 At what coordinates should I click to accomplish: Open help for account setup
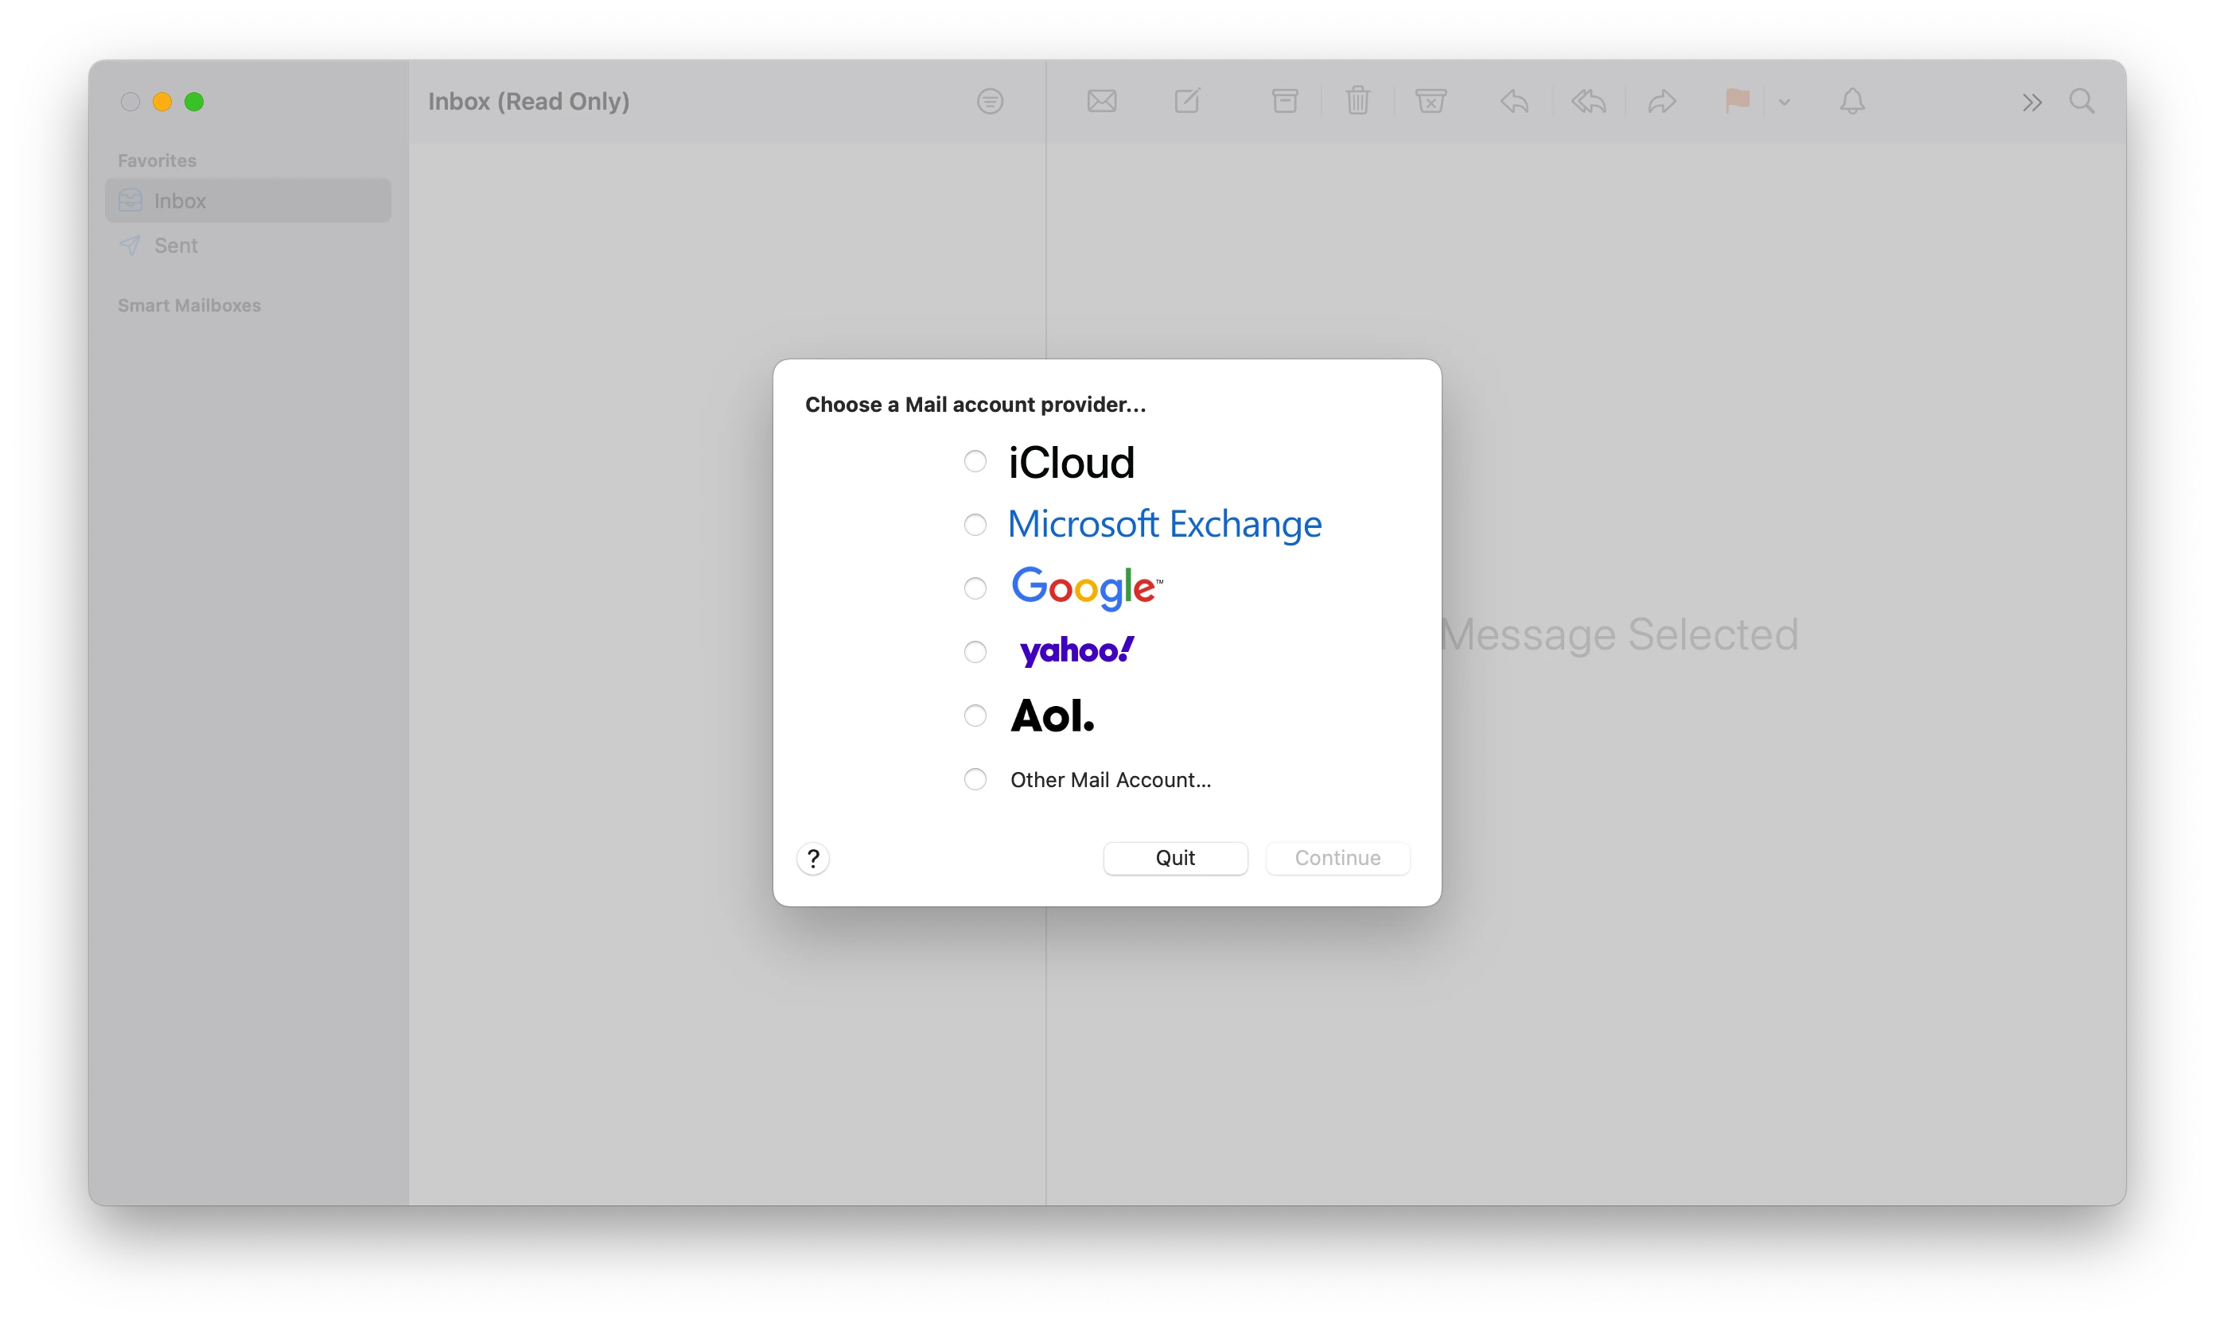click(x=812, y=858)
